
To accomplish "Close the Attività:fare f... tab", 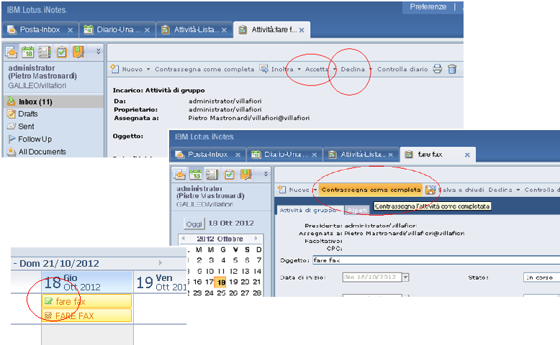I will point(302,30).
